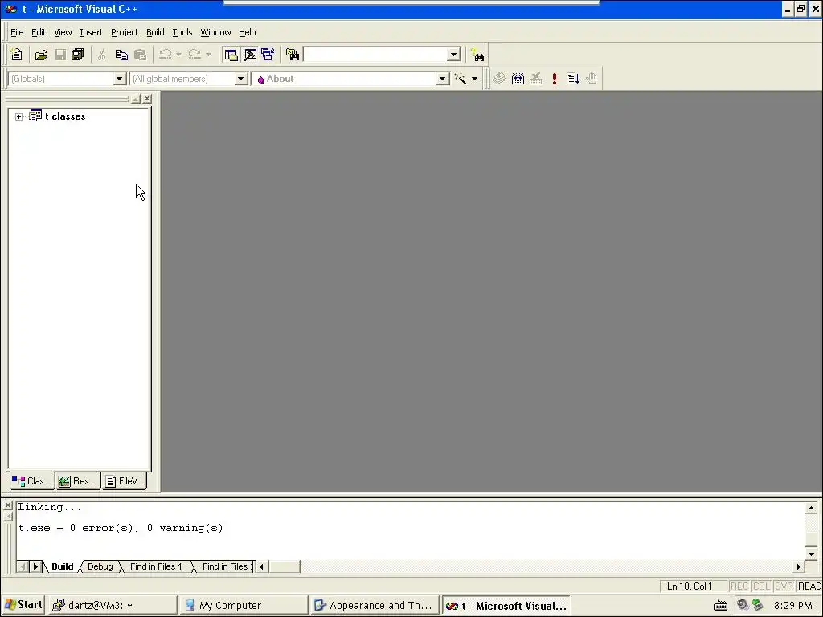
Task: Click the red exclamation Execute Program icon
Action: pyautogui.click(x=555, y=79)
